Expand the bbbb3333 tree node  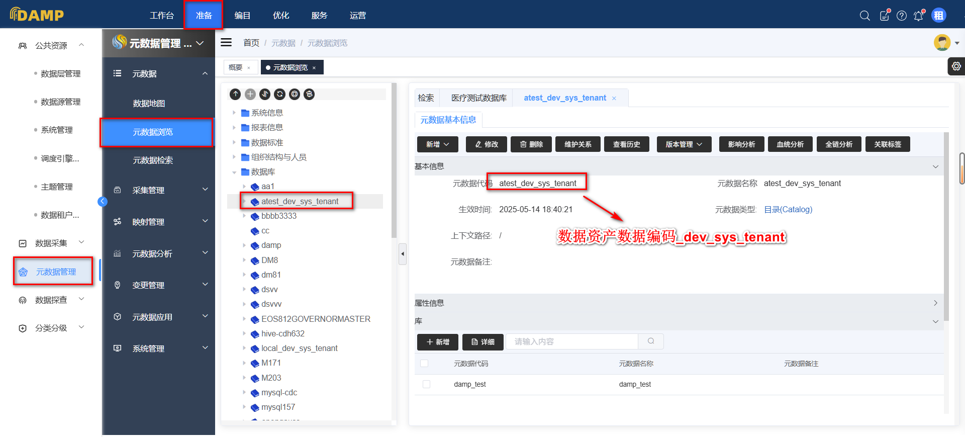coord(244,216)
